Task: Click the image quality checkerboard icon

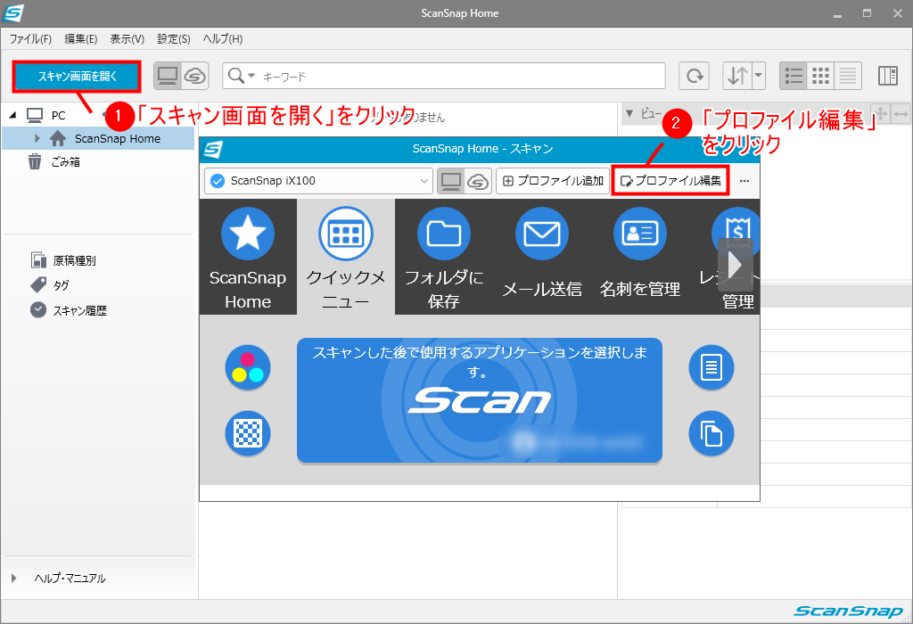Action: (x=247, y=434)
